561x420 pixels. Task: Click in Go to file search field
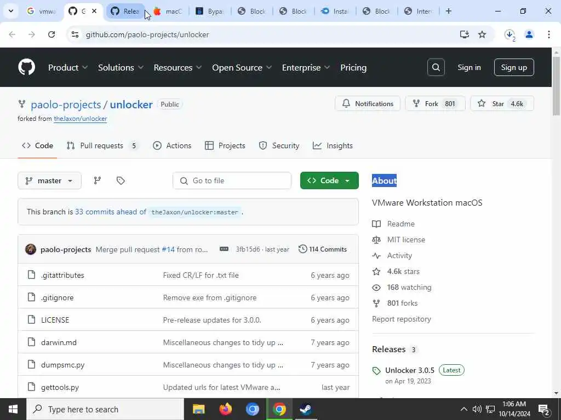(x=232, y=180)
